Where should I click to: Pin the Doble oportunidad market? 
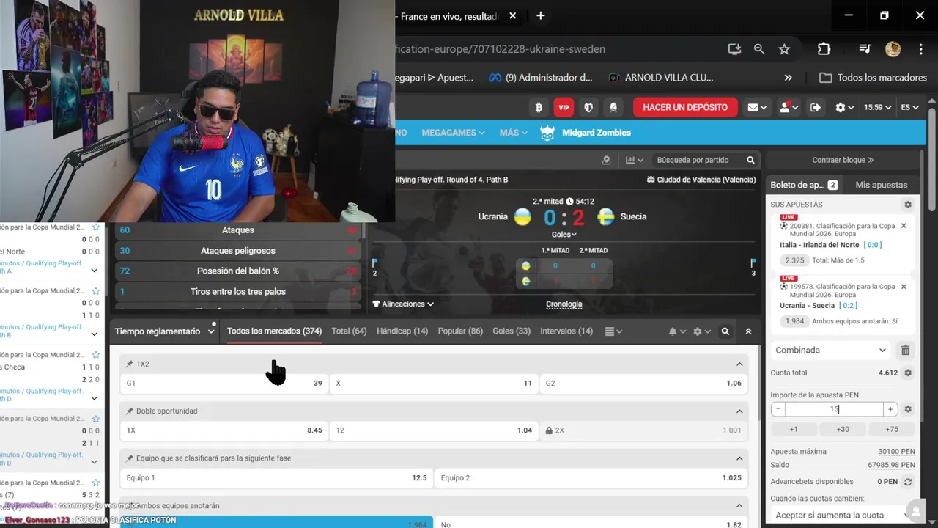(x=130, y=411)
